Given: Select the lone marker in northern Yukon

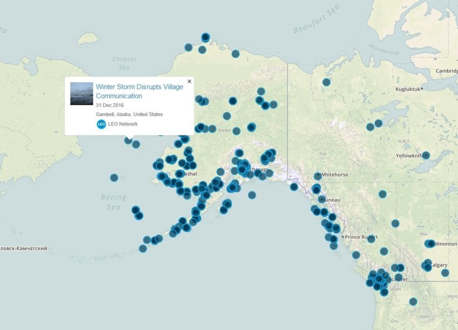Looking at the screenshot, I should [x=326, y=82].
